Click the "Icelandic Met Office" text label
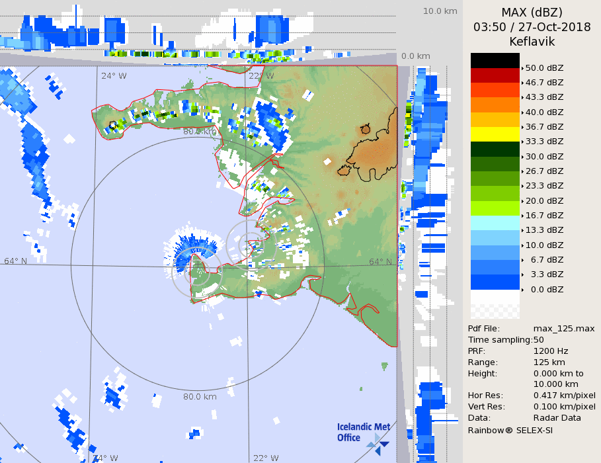The width and height of the screenshot is (601, 463). pos(357,432)
